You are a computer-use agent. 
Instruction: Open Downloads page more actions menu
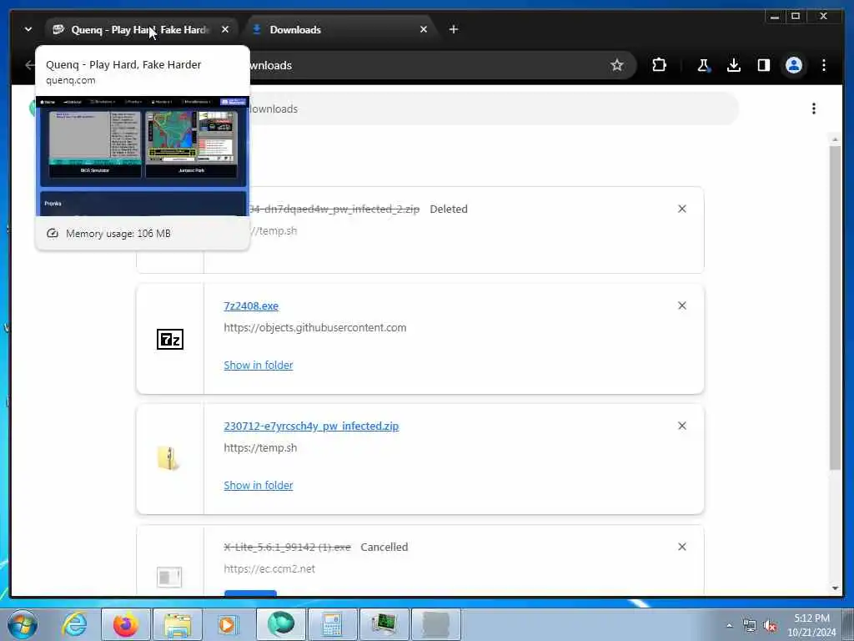[814, 109]
